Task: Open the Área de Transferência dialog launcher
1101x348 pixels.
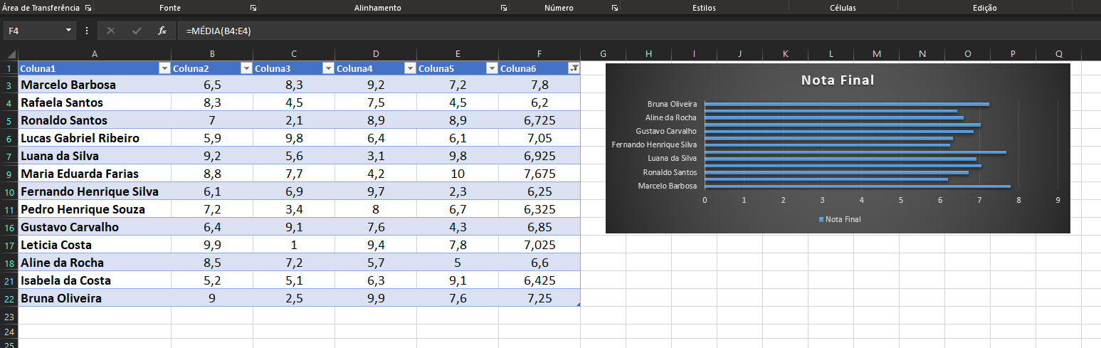Action: click(x=88, y=8)
